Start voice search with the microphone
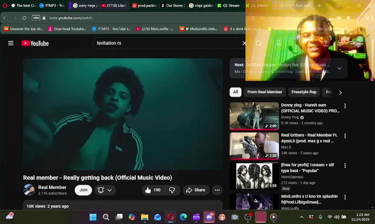This screenshot has width=375, height=224. coord(278,43)
